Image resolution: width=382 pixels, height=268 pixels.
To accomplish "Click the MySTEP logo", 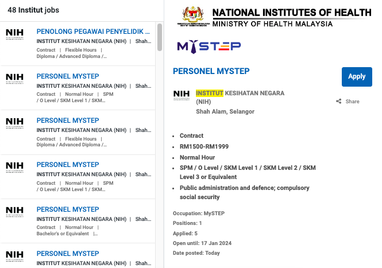I will (x=209, y=46).
